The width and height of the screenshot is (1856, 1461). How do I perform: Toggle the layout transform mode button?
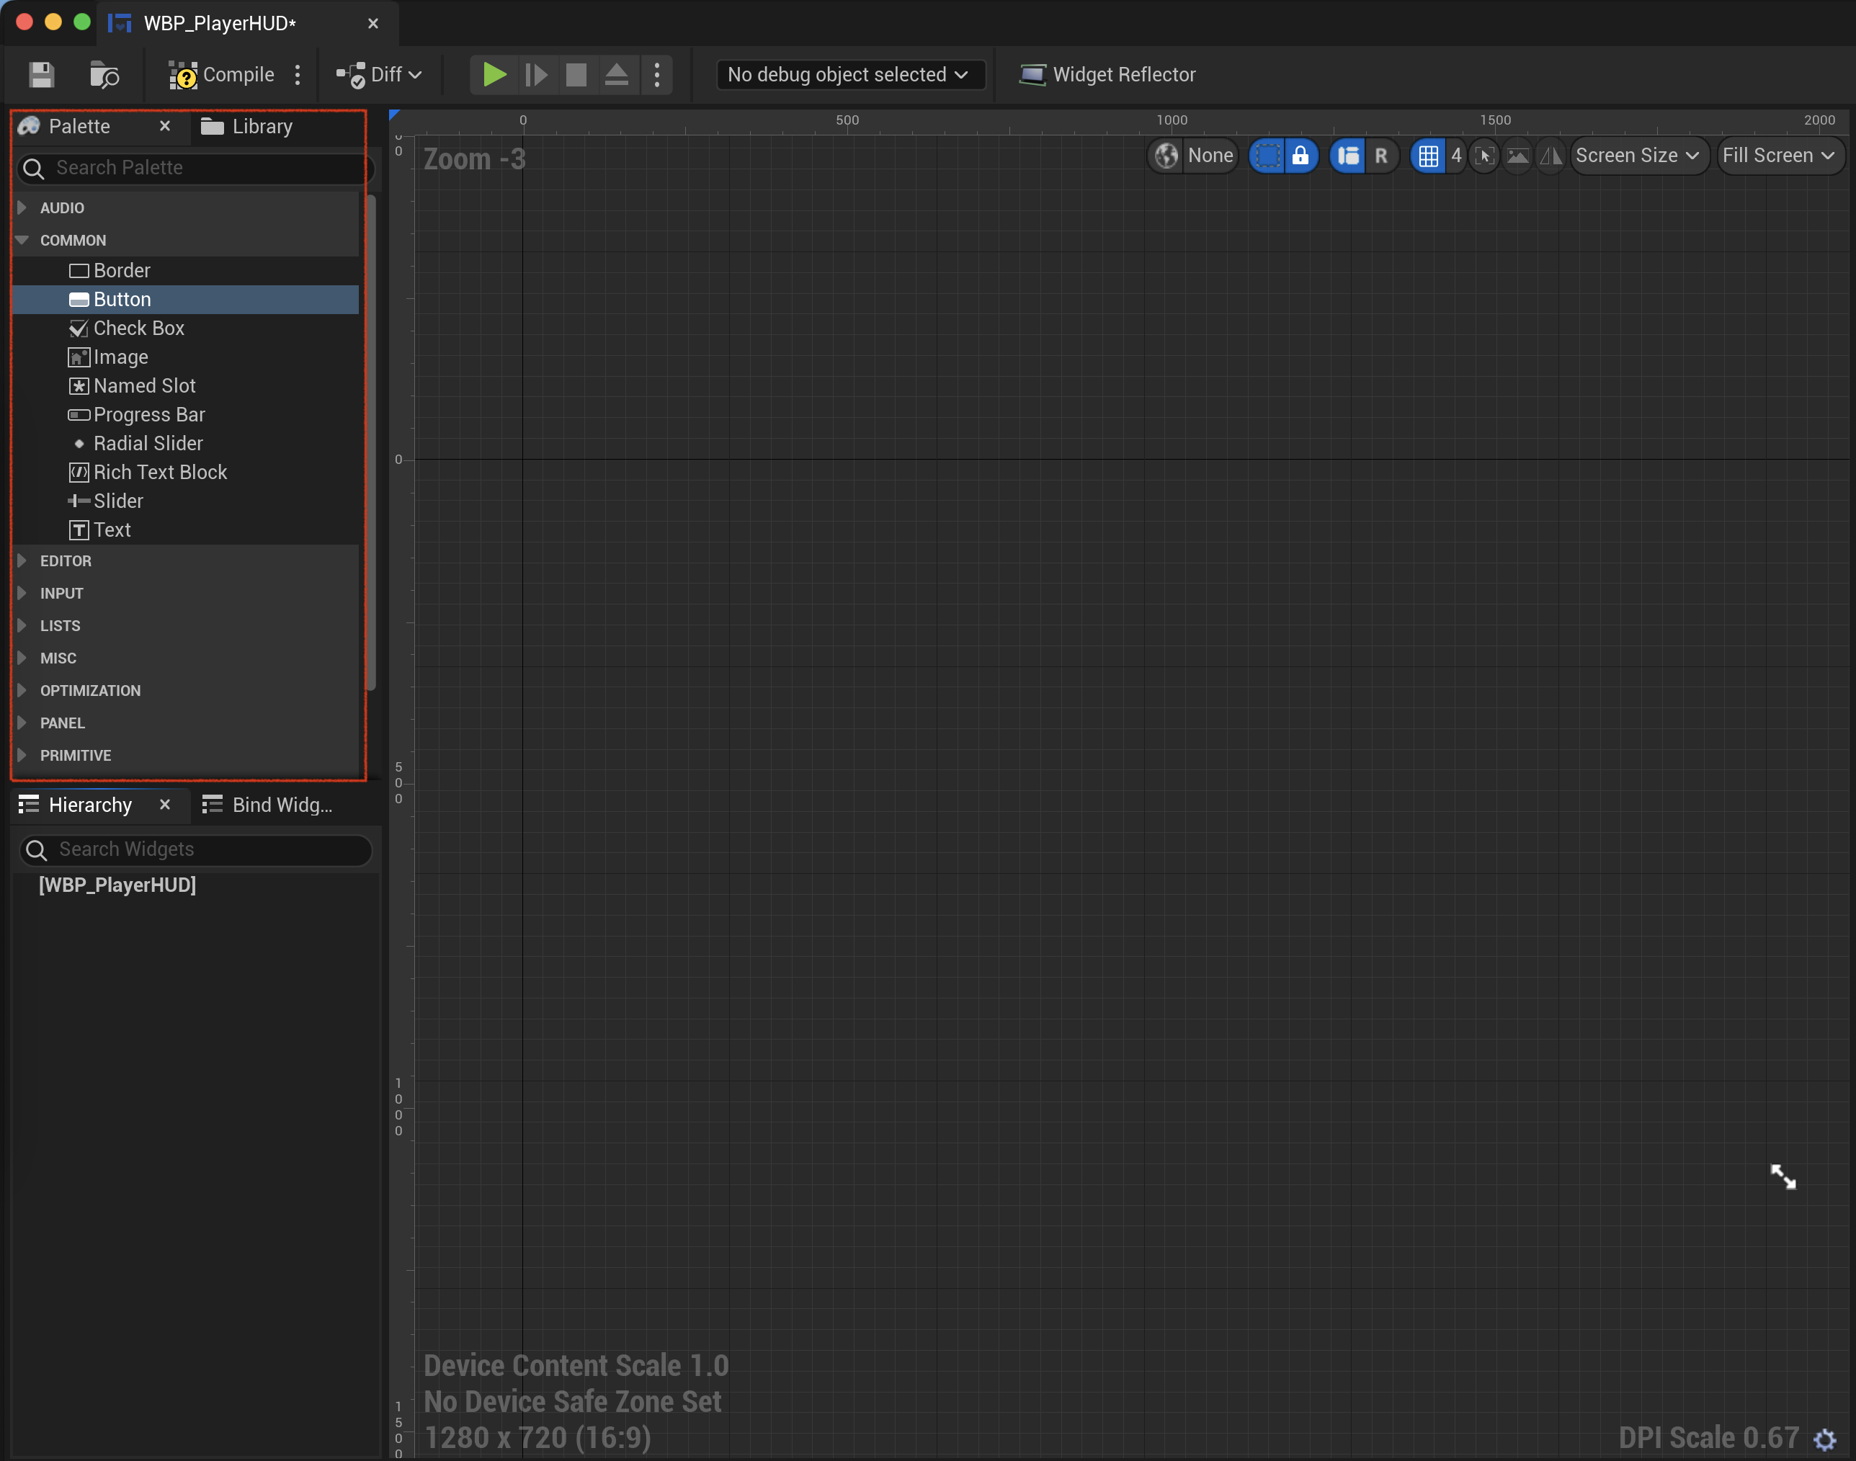point(1349,156)
